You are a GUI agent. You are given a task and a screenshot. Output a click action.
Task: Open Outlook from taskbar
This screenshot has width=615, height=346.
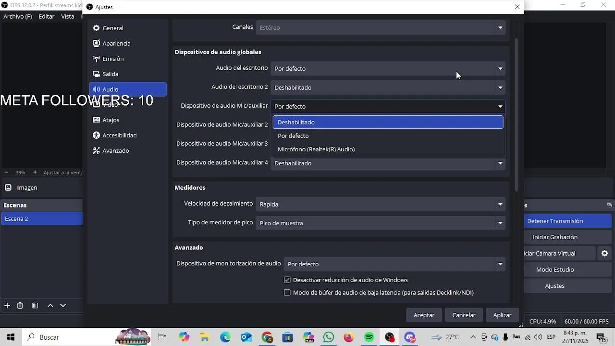pos(246,337)
